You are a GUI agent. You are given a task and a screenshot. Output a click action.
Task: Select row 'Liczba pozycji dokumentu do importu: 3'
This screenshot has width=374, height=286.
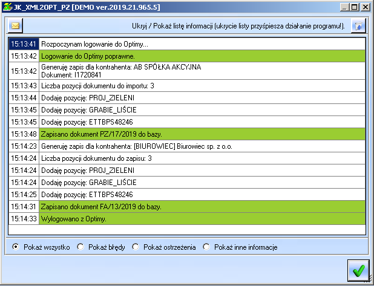187,86
